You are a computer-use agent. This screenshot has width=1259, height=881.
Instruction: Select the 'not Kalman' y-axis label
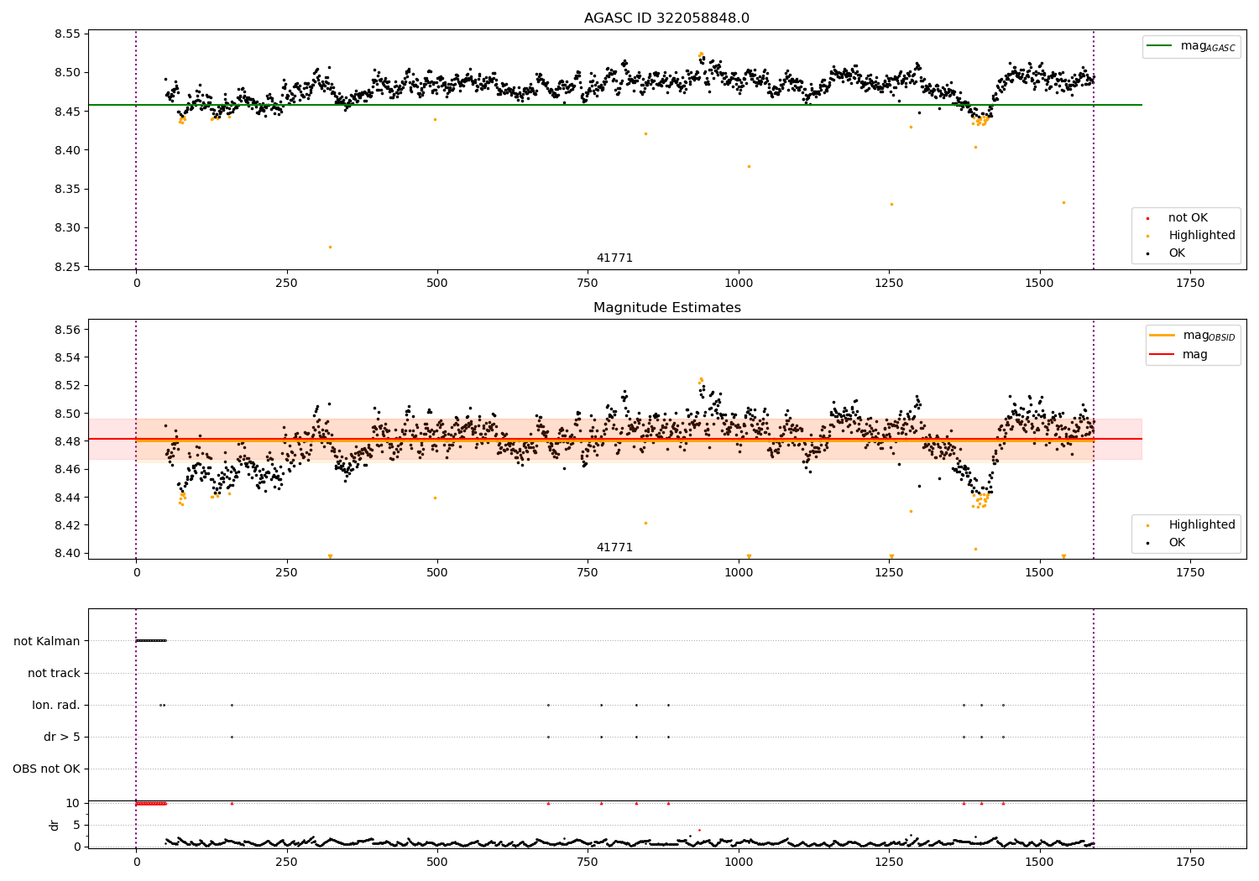(x=47, y=641)
